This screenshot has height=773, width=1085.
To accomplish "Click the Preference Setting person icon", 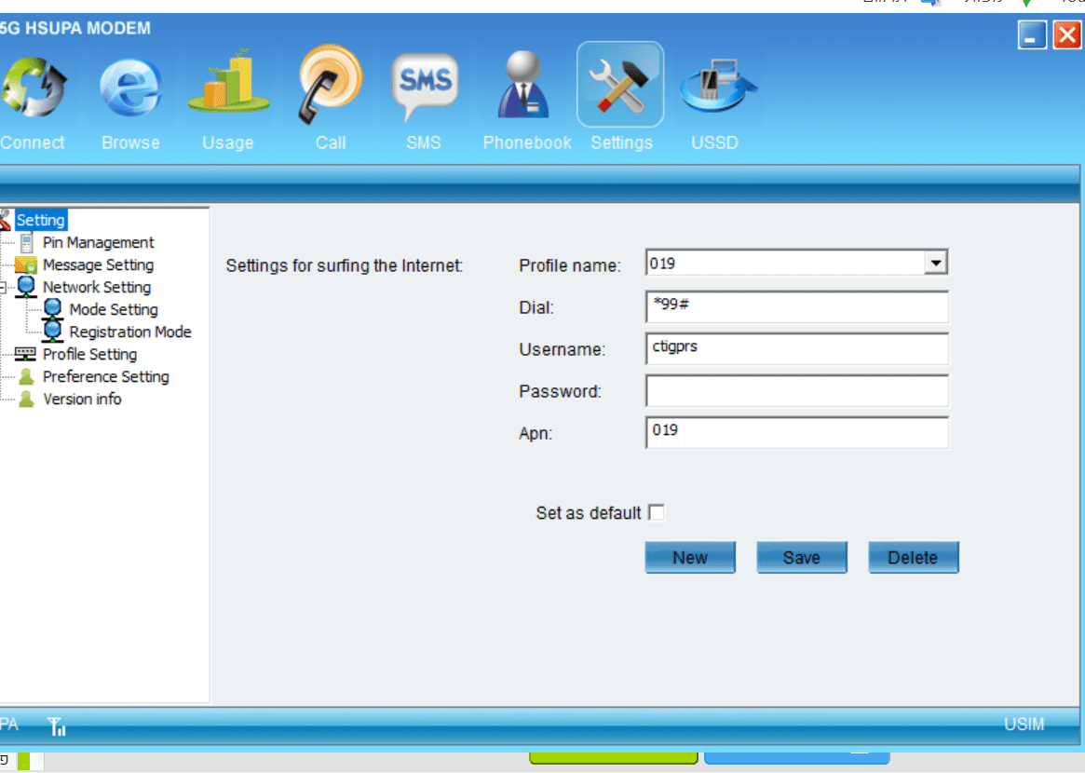I will point(26,376).
